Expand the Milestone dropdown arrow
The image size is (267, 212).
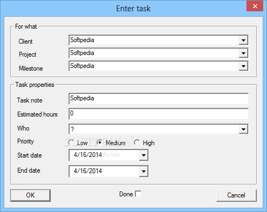243,66
